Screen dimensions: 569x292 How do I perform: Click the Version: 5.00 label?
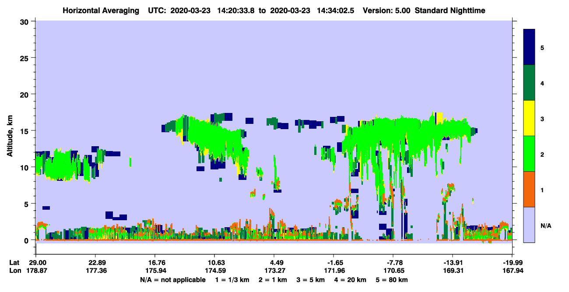coord(386,10)
